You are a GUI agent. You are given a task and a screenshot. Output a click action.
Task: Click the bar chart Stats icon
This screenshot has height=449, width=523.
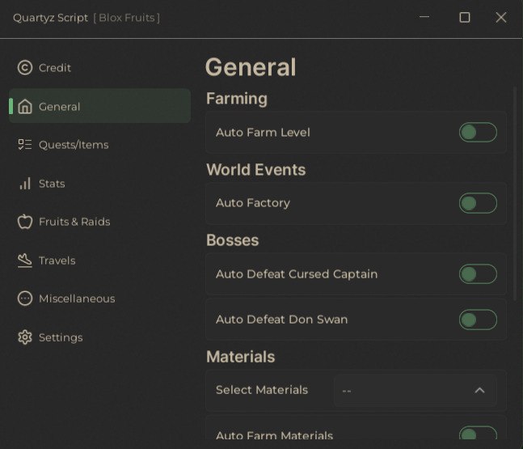coord(25,184)
